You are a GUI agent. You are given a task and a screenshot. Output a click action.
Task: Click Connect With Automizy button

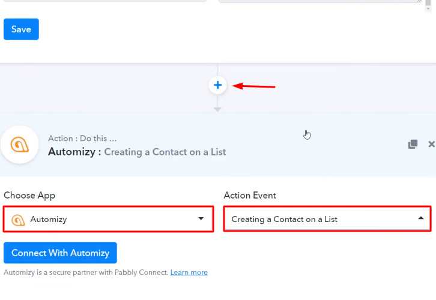click(x=60, y=253)
